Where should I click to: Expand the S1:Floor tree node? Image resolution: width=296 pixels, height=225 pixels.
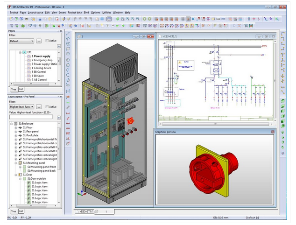point(16,127)
